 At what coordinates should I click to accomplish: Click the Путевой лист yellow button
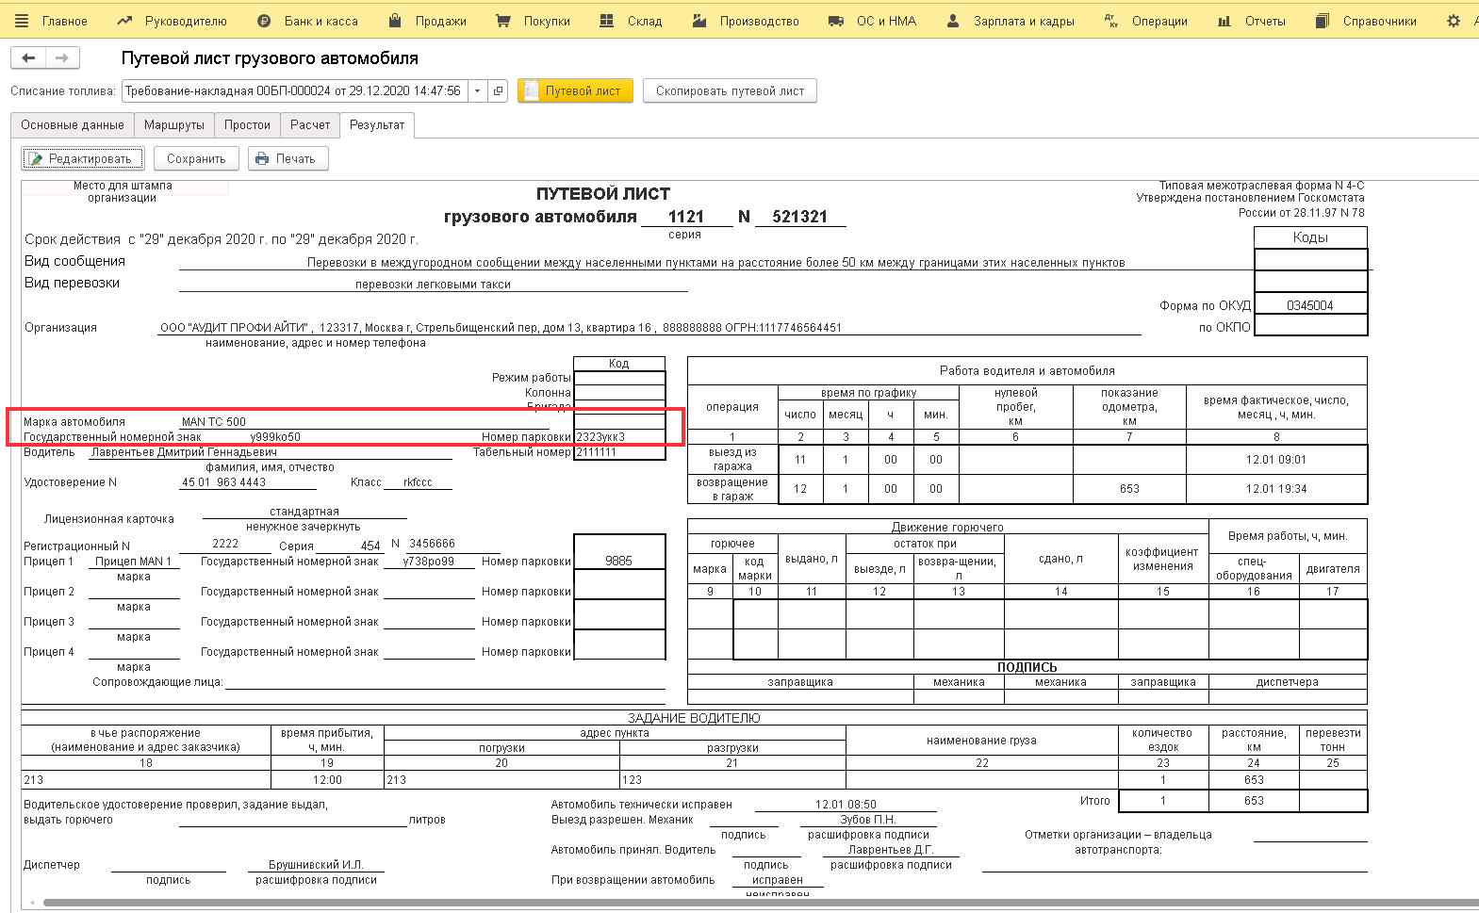click(x=575, y=91)
